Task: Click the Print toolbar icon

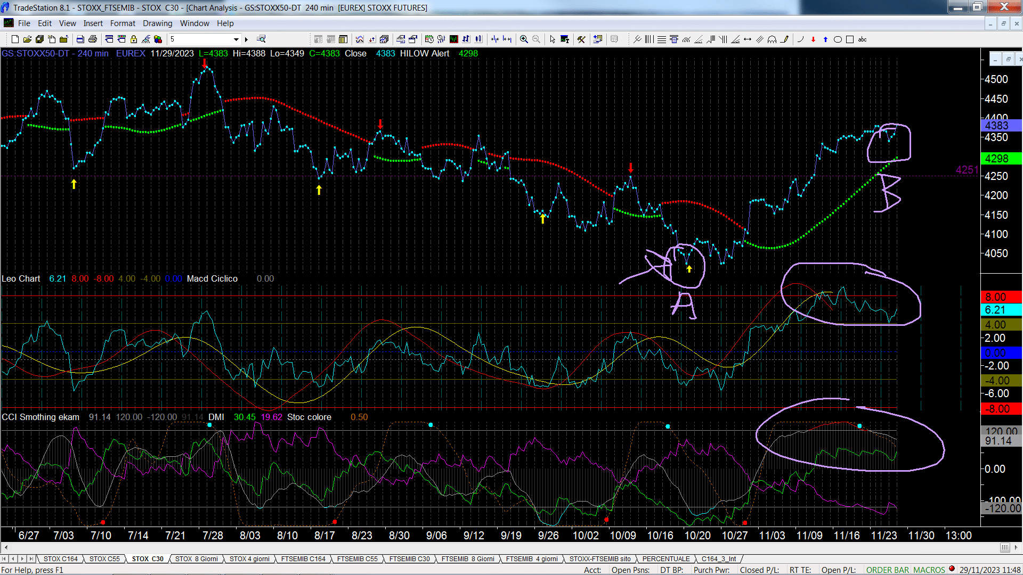Action: tap(93, 39)
